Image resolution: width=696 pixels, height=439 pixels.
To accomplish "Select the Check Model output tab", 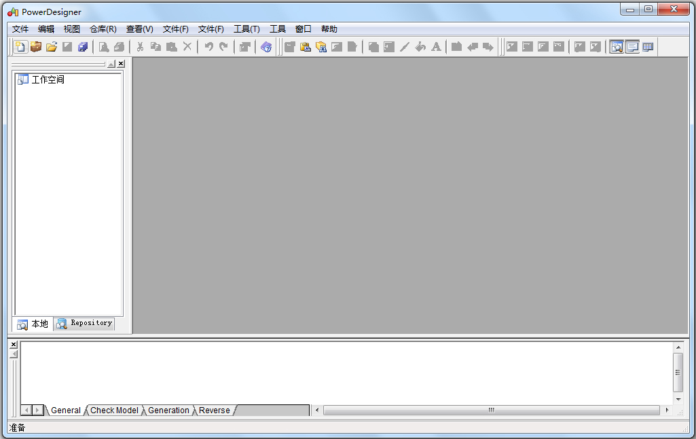I will coord(114,411).
